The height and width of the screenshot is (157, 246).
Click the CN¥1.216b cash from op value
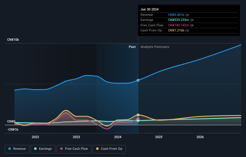[x=176, y=31]
